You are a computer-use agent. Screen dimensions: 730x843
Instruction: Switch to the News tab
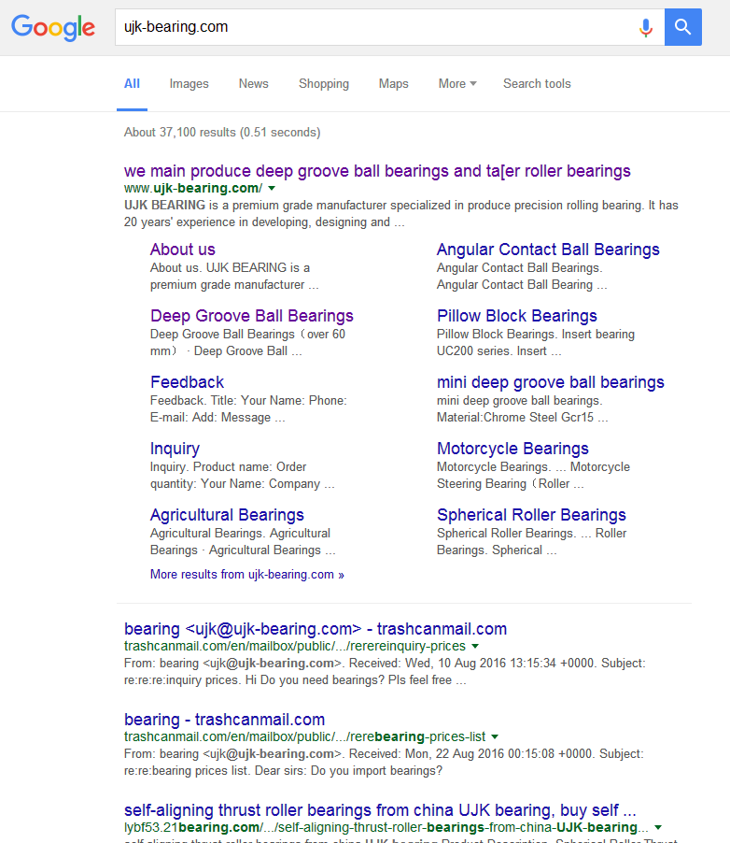[x=253, y=83]
